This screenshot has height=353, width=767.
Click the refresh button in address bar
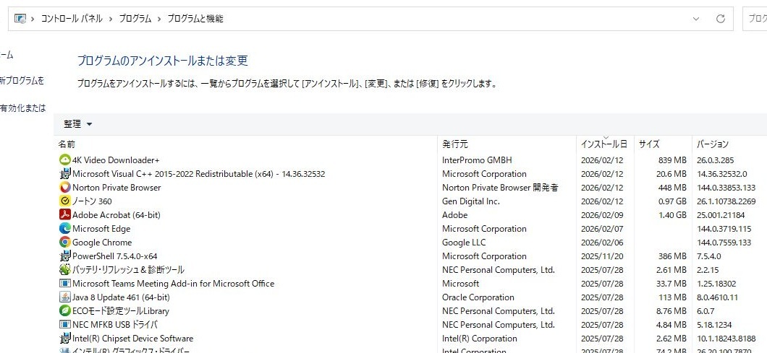(x=720, y=19)
